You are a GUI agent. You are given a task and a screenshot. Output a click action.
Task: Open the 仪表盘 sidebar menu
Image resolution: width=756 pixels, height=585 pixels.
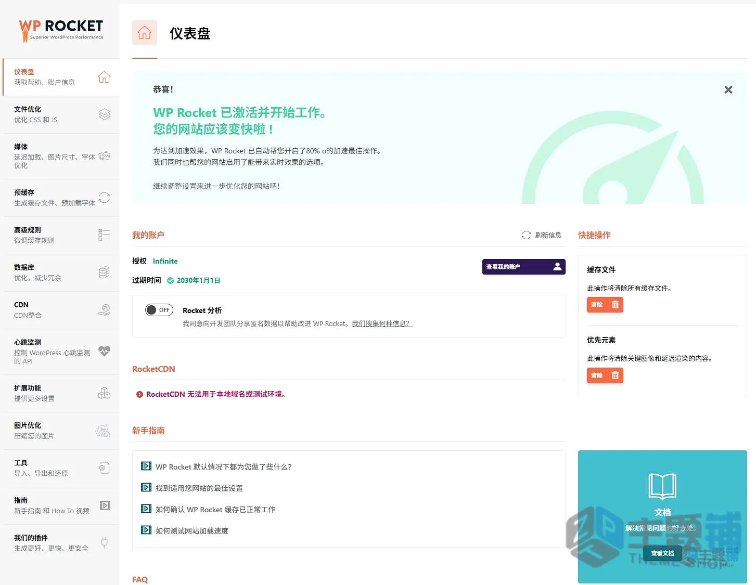pyautogui.click(x=61, y=77)
